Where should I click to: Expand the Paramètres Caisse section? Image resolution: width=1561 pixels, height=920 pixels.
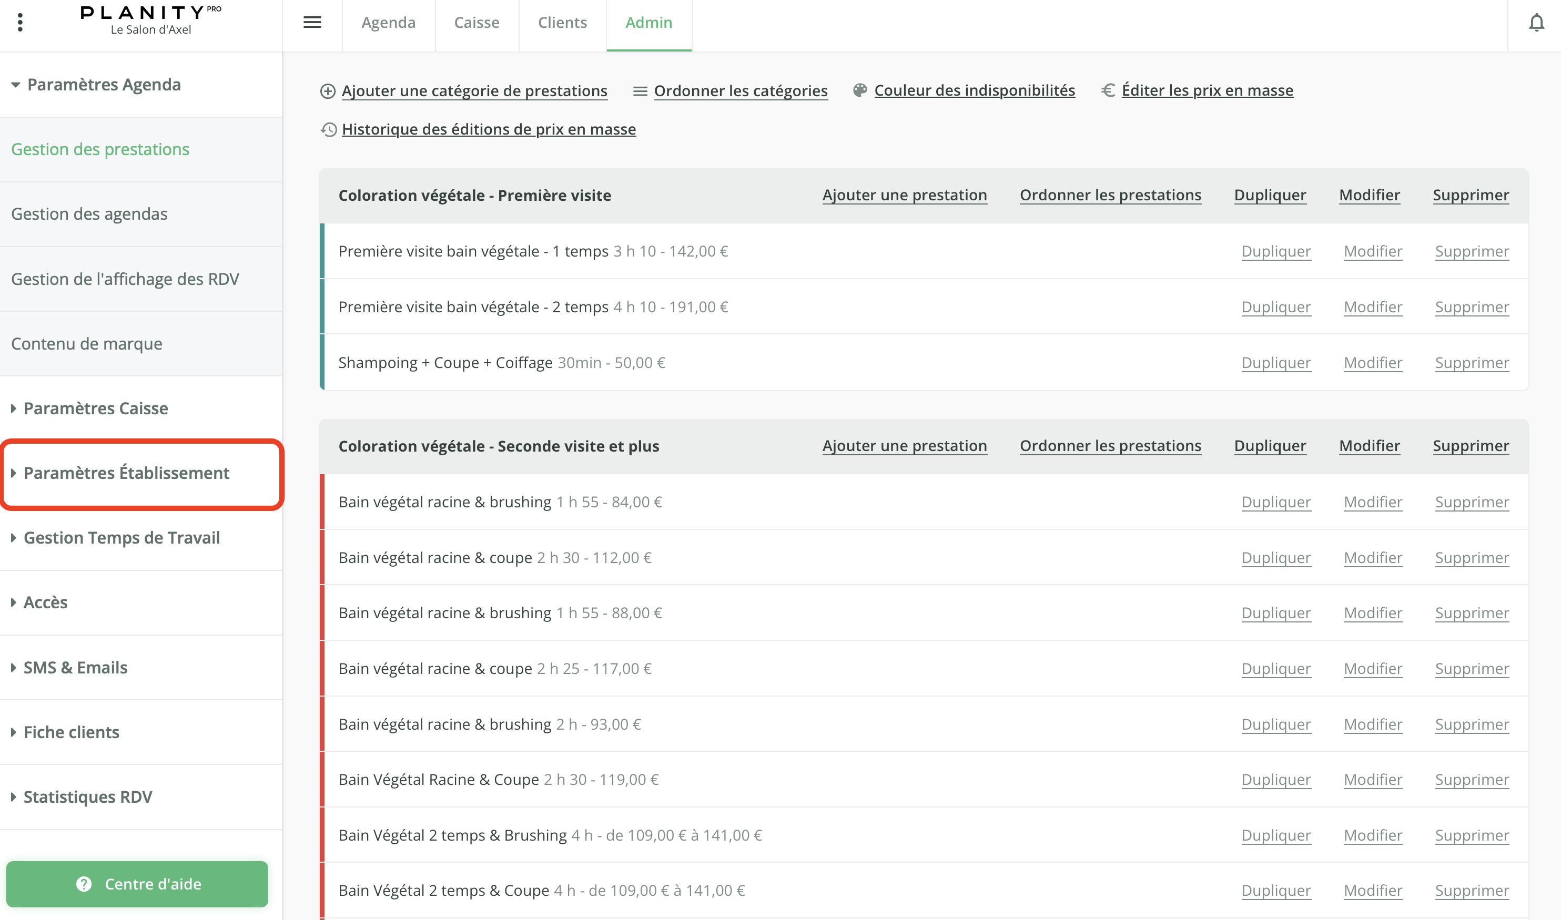tap(96, 408)
